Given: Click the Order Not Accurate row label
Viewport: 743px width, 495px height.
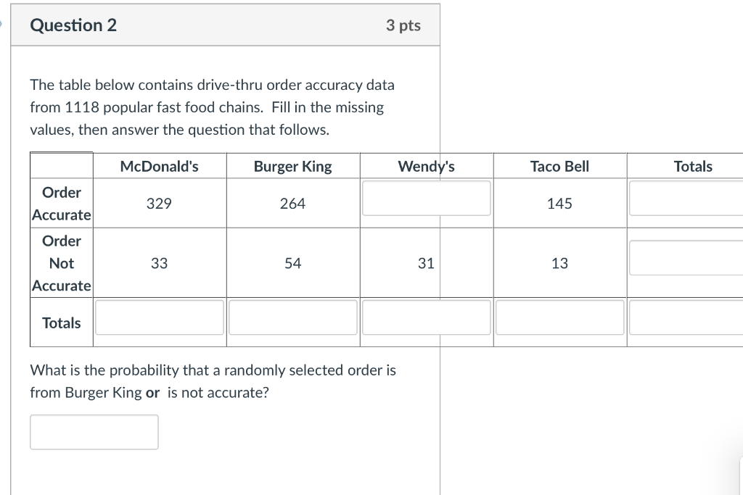Looking at the screenshot, I should 62,263.
